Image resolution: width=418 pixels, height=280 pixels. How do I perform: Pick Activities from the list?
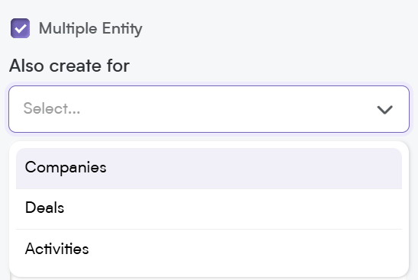(209, 249)
